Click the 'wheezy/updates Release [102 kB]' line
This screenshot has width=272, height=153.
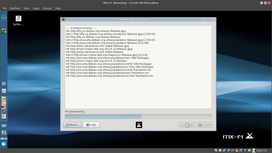tap(107, 43)
